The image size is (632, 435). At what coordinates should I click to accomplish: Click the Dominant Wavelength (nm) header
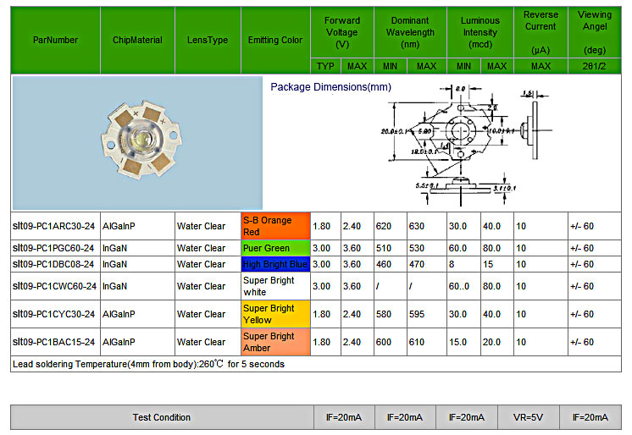[410, 32]
